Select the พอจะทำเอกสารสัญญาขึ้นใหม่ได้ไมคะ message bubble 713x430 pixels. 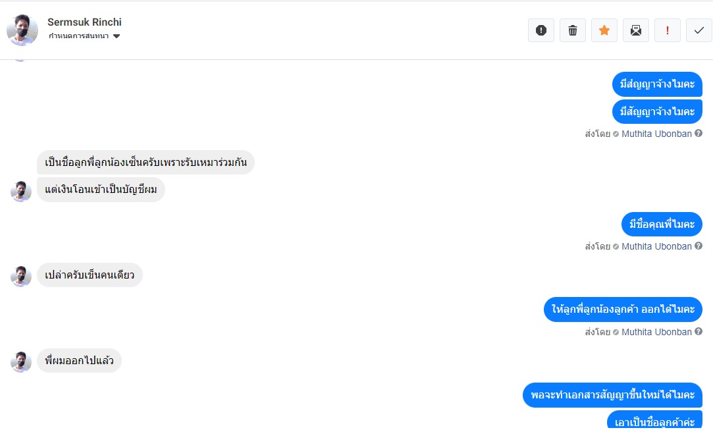[612, 395]
